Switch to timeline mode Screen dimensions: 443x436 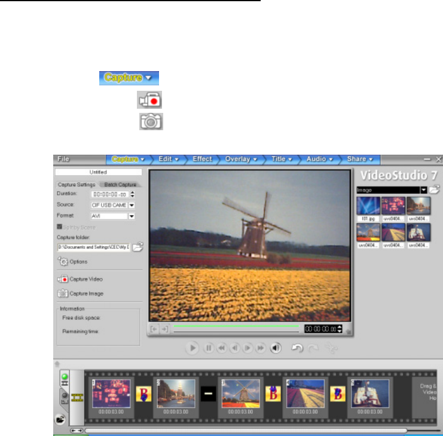tap(65, 398)
